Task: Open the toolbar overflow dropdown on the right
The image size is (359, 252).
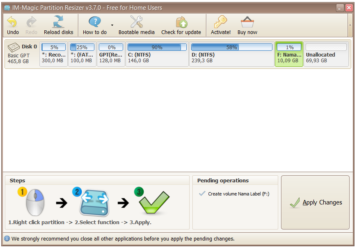Action: pyautogui.click(x=351, y=25)
